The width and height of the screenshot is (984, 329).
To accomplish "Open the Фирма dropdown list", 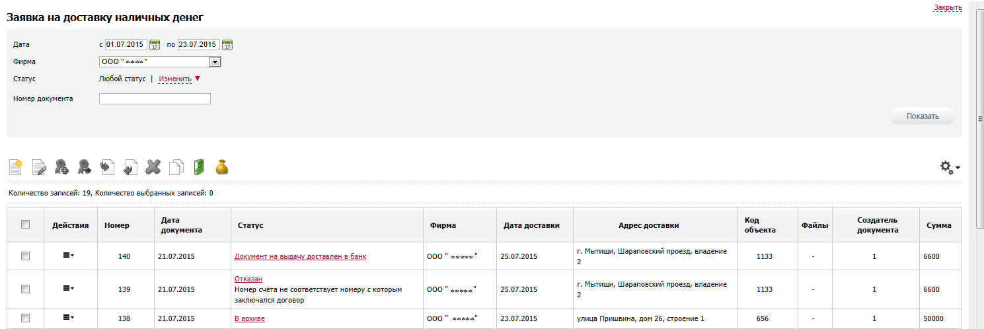I will click(215, 62).
